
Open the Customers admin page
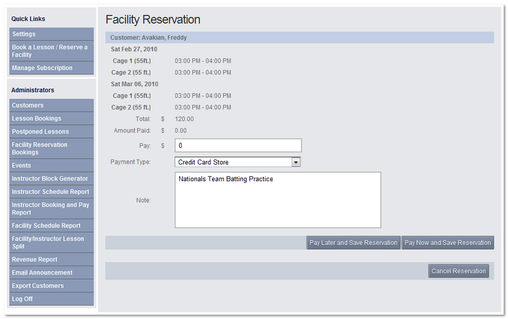click(x=51, y=105)
